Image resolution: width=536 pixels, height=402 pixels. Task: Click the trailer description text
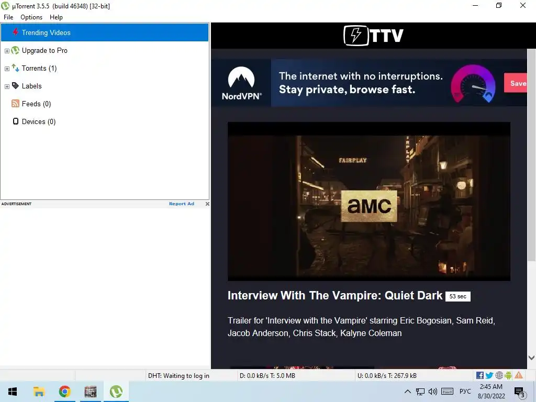361,327
